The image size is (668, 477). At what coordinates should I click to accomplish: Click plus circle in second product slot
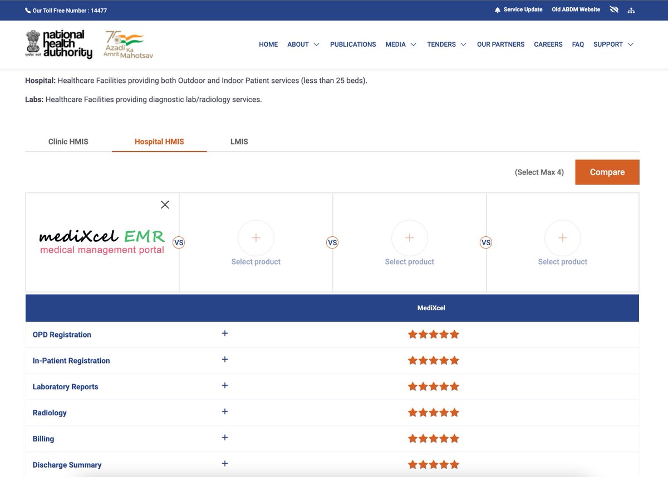tap(256, 238)
